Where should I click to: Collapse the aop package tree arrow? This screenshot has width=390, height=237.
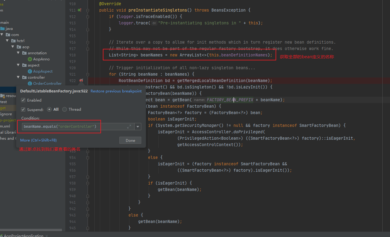click(13, 47)
